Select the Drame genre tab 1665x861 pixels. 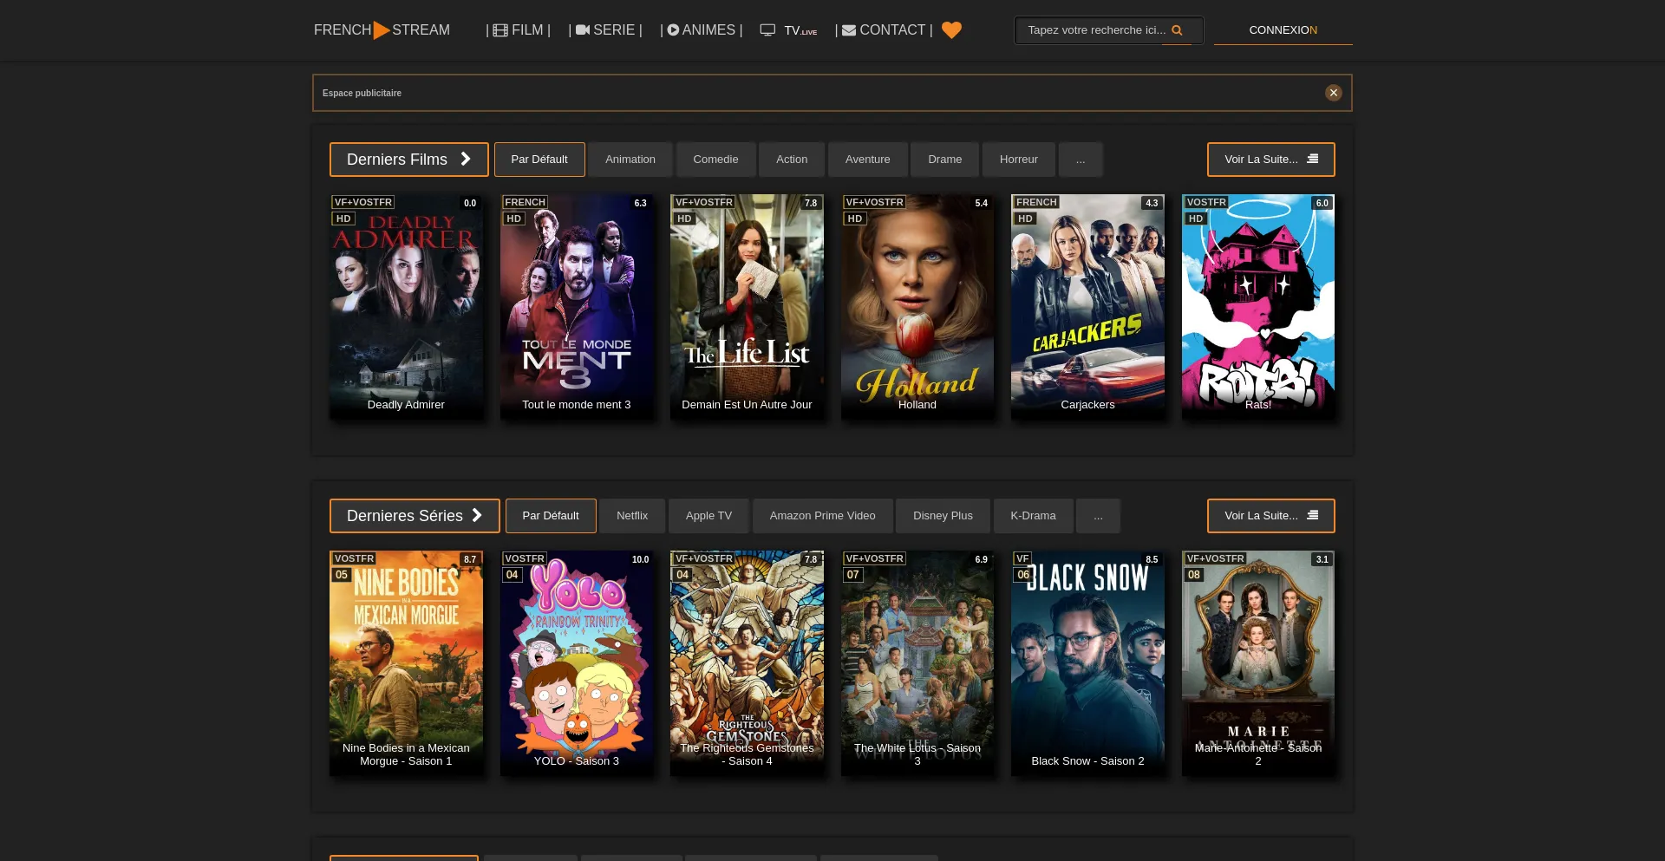click(x=945, y=160)
